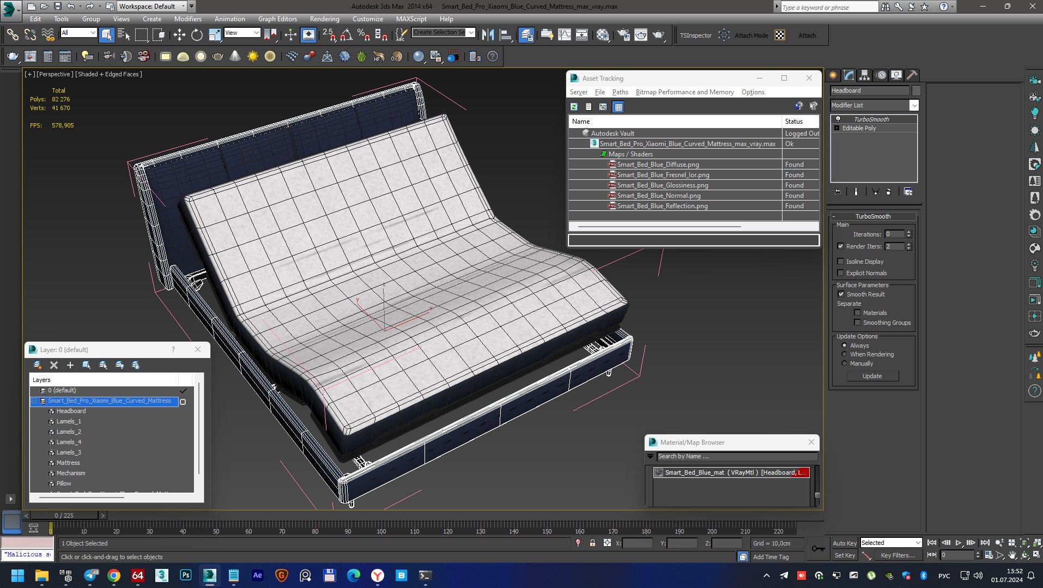The width and height of the screenshot is (1043, 588).
Task: Open the Material Editor icon
Action: [603, 35]
